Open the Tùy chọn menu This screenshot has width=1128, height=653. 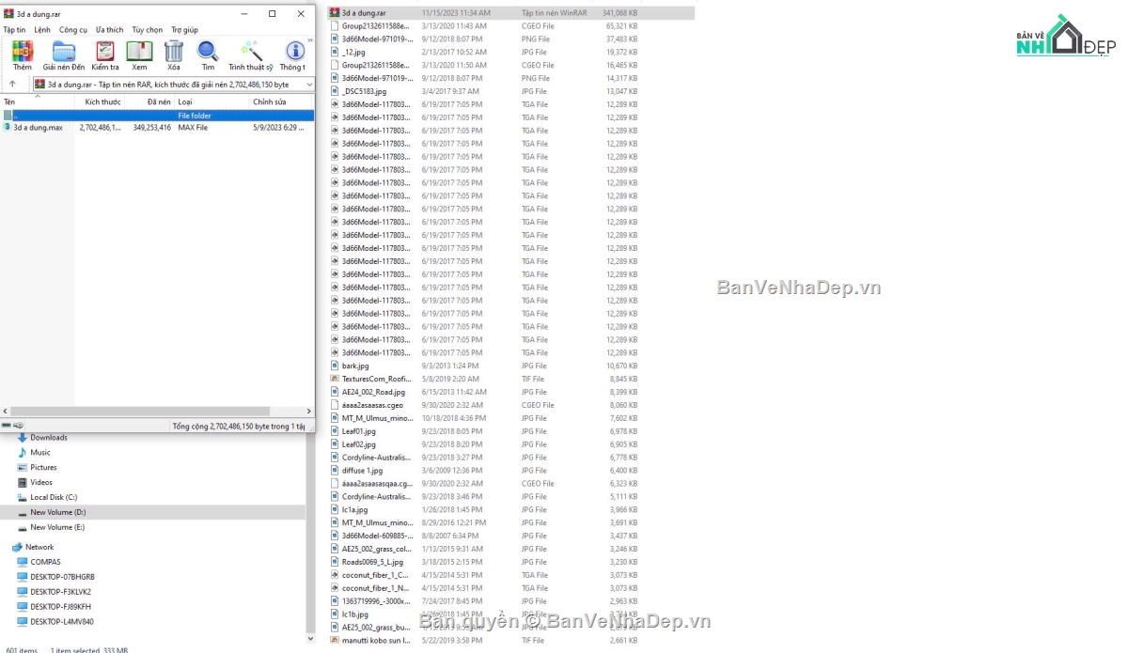coord(147,30)
